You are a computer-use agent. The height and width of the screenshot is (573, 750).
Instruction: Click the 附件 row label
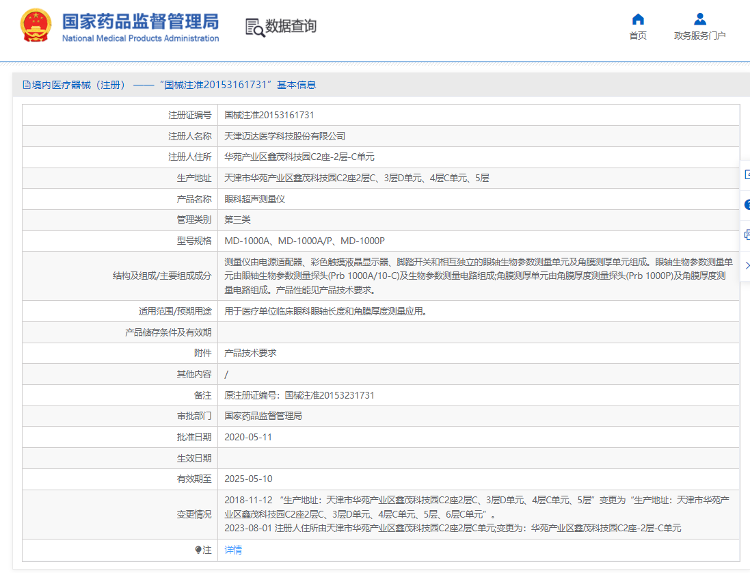click(x=202, y=353)
